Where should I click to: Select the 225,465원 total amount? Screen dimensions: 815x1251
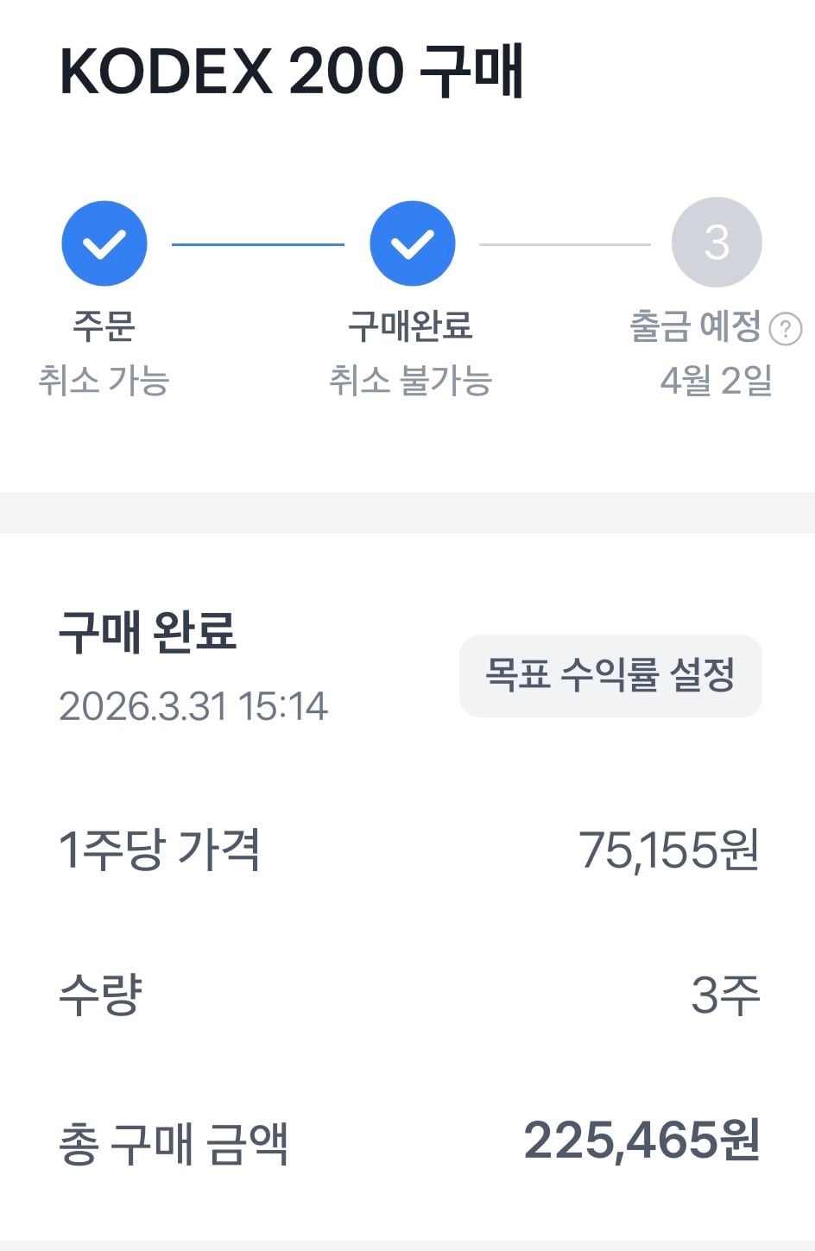[x=642, y=1140]
